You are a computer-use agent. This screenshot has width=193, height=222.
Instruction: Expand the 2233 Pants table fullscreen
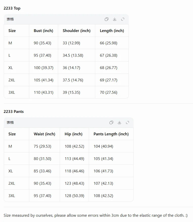(127, 122)
